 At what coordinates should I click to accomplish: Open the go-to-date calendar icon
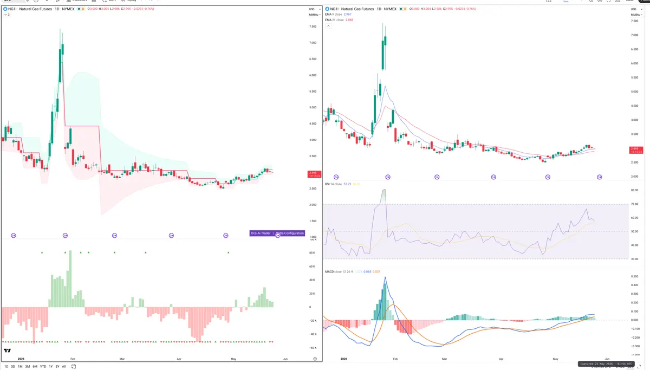click(x=73, y=367)
